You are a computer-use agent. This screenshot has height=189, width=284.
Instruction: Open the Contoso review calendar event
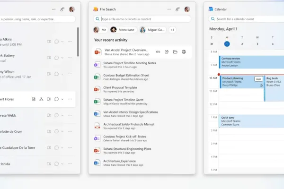click(251, 62)
